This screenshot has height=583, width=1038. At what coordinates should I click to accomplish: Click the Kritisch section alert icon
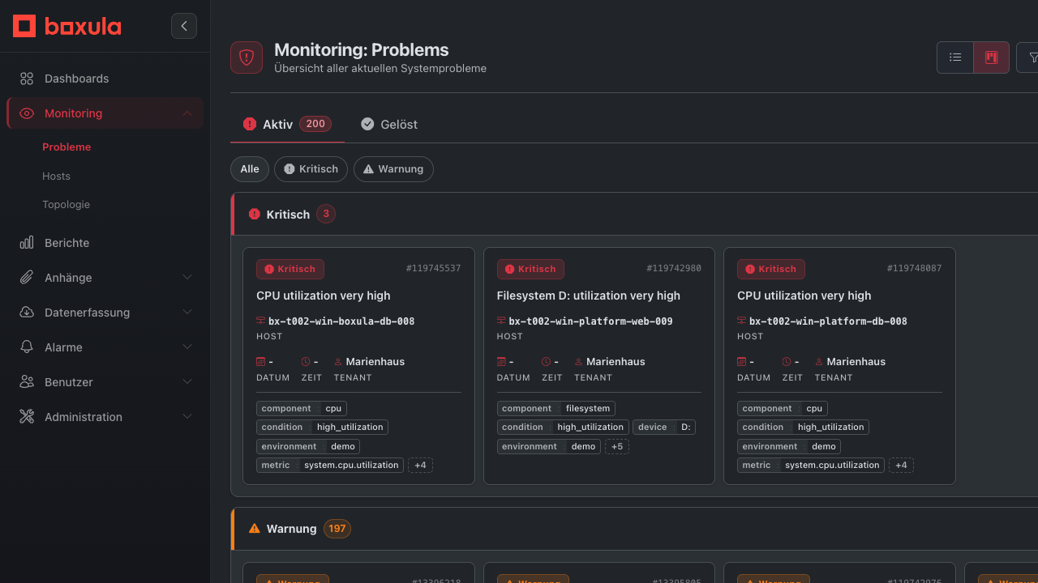click(x=255, y=215)
